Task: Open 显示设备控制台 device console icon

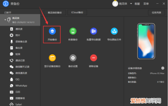Action: click(52, 58)
